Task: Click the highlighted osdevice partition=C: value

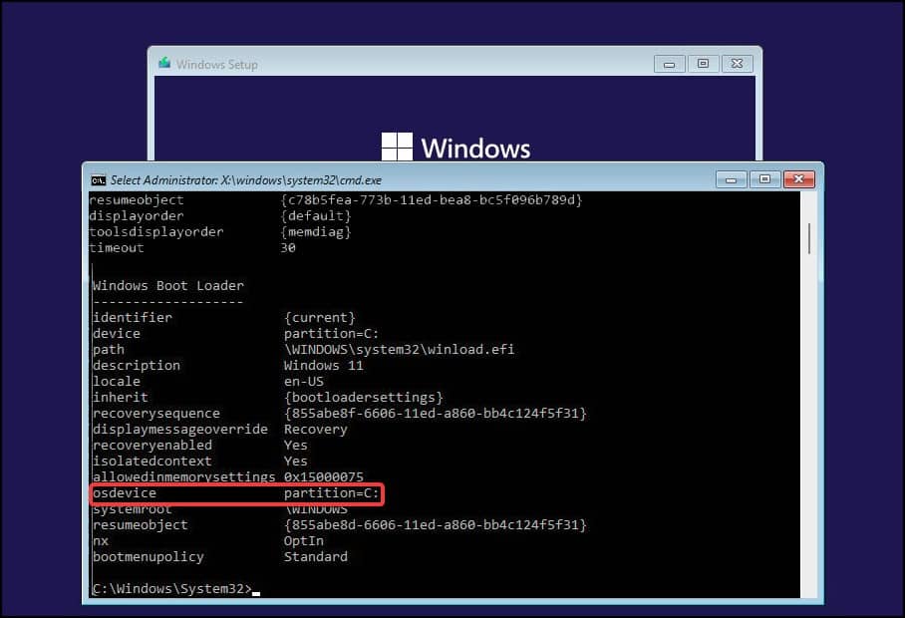Action: point(331,493)
